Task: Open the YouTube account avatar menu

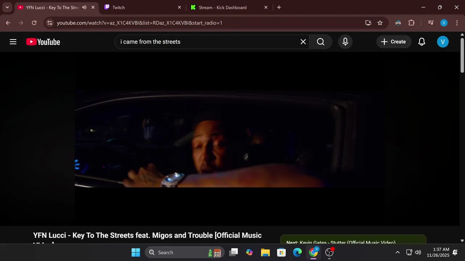Action: pyautogui.click(x=442, y=42)
